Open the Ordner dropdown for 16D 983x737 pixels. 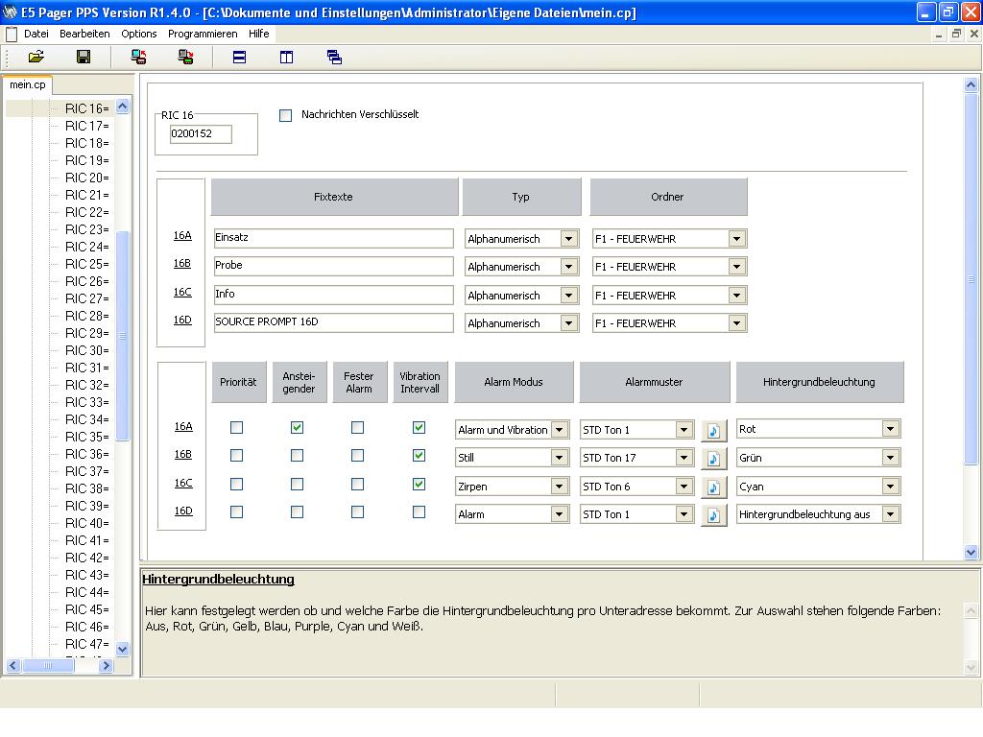click(736, 323)
